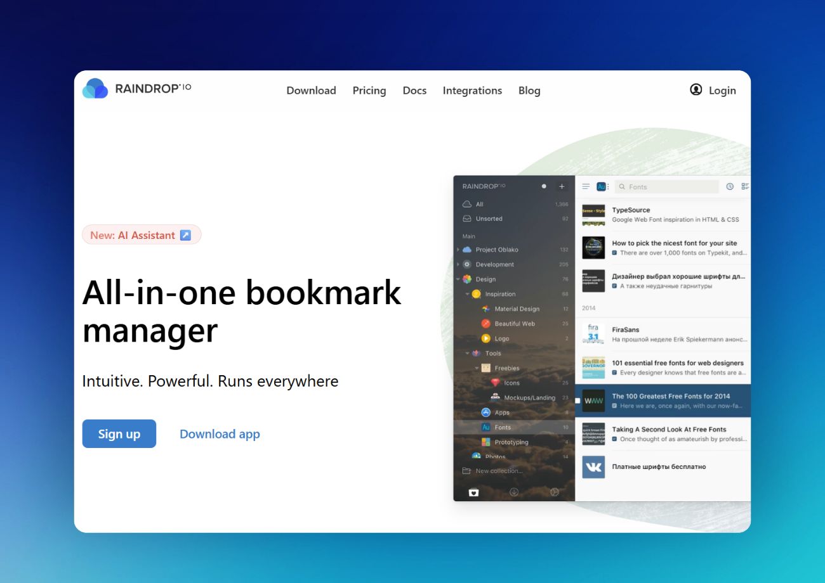Click the gear icon for Development collection

coord(467,264)
